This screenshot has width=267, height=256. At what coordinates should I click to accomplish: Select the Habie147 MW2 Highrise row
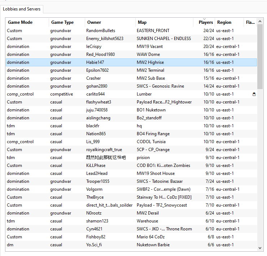click(131, 62)
